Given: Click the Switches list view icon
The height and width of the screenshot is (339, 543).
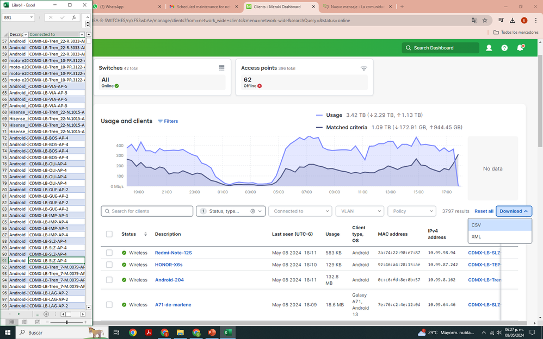Looking at the screenshot, I should 222,68.
